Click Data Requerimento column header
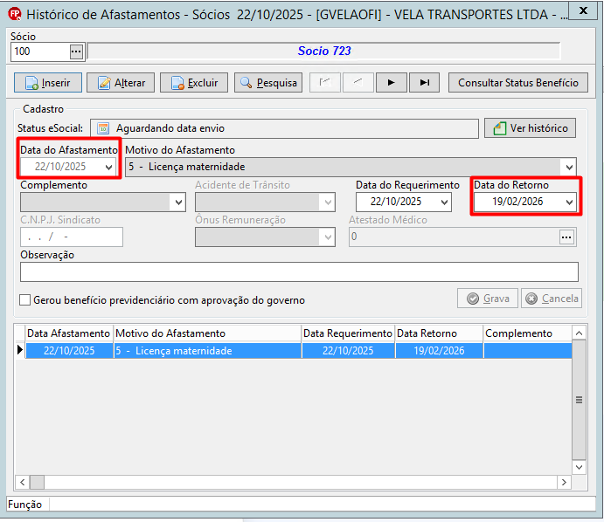604x522 pixels. (348, 333)
